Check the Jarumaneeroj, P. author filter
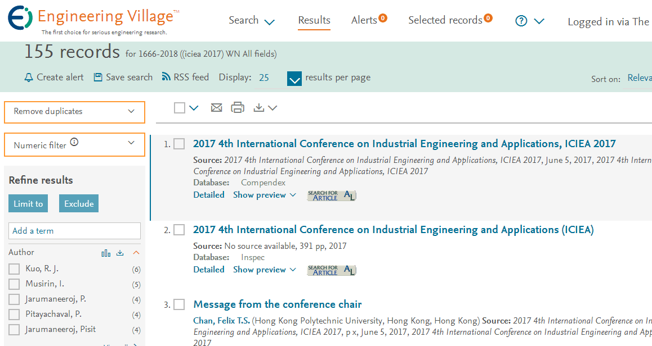652x346 pixels. click(x=14, y=299)
